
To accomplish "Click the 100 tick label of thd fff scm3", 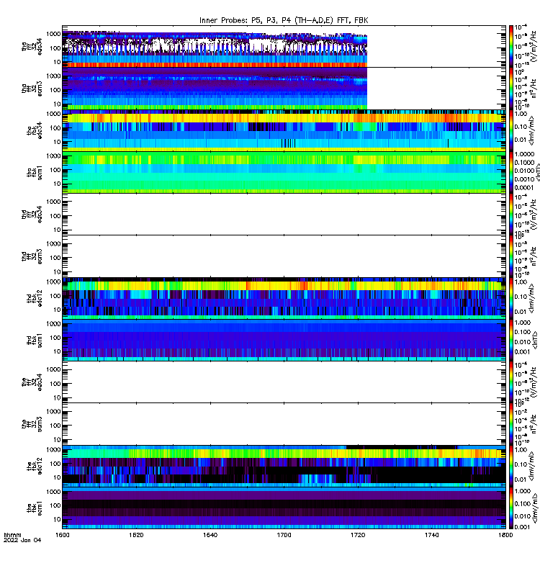I will (x=55, y=258).
